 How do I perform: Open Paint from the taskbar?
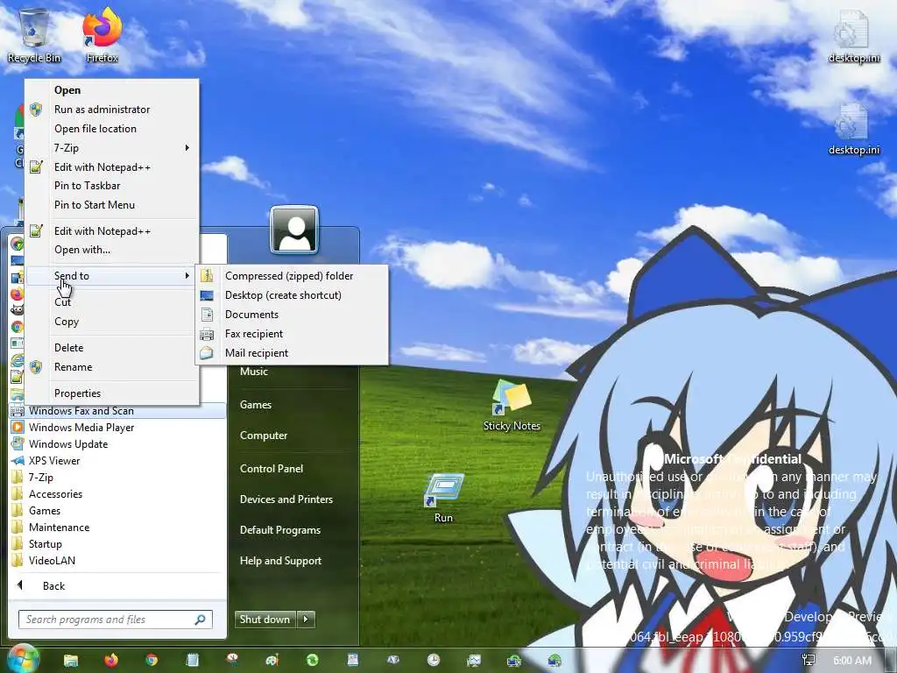pyautogui.click(x=272, y=661)
